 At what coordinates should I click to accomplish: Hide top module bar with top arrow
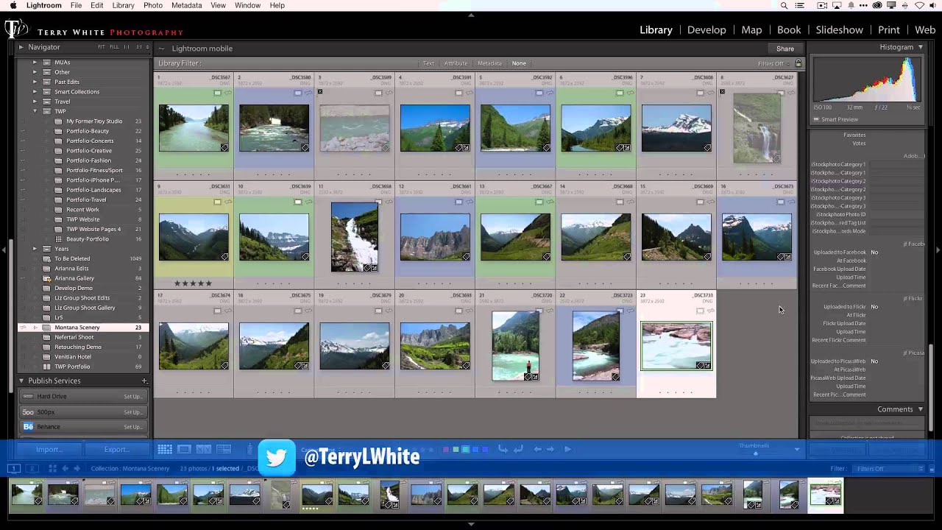pos(471,15)
